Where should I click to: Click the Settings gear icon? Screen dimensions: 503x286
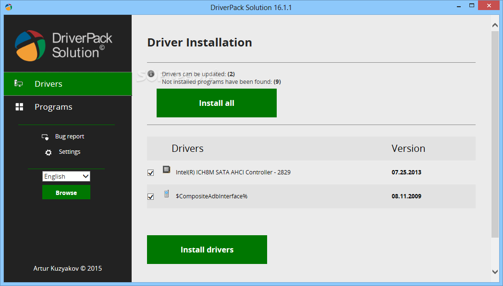(x=48, y=152)
